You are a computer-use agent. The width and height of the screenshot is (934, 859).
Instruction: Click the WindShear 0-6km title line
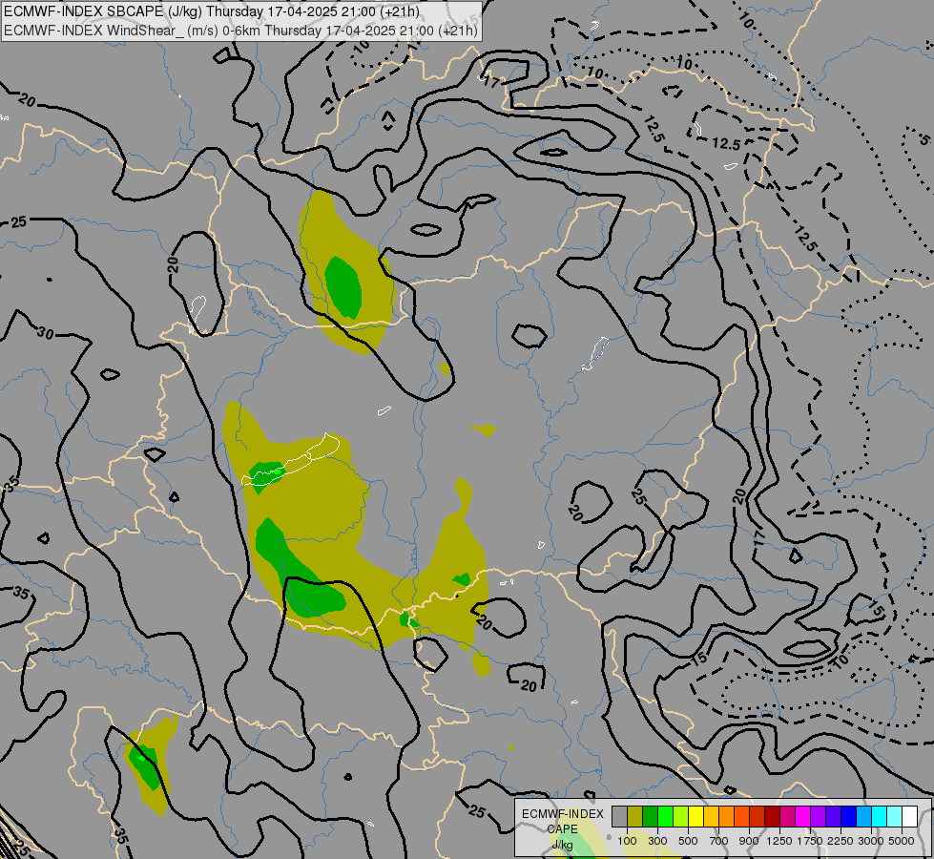pyautogui.click(x=240, y=30)
